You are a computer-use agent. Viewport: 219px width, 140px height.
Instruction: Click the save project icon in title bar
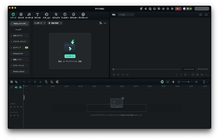[x=159, y=9]
